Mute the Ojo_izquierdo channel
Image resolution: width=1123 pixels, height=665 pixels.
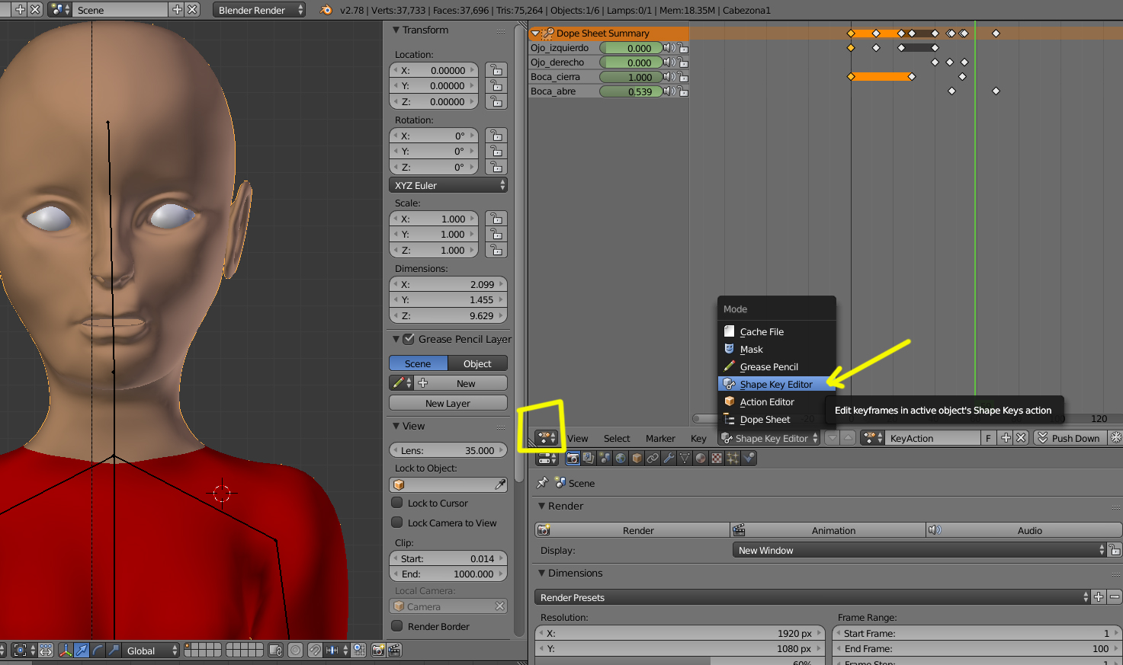[x=669, y=48]
